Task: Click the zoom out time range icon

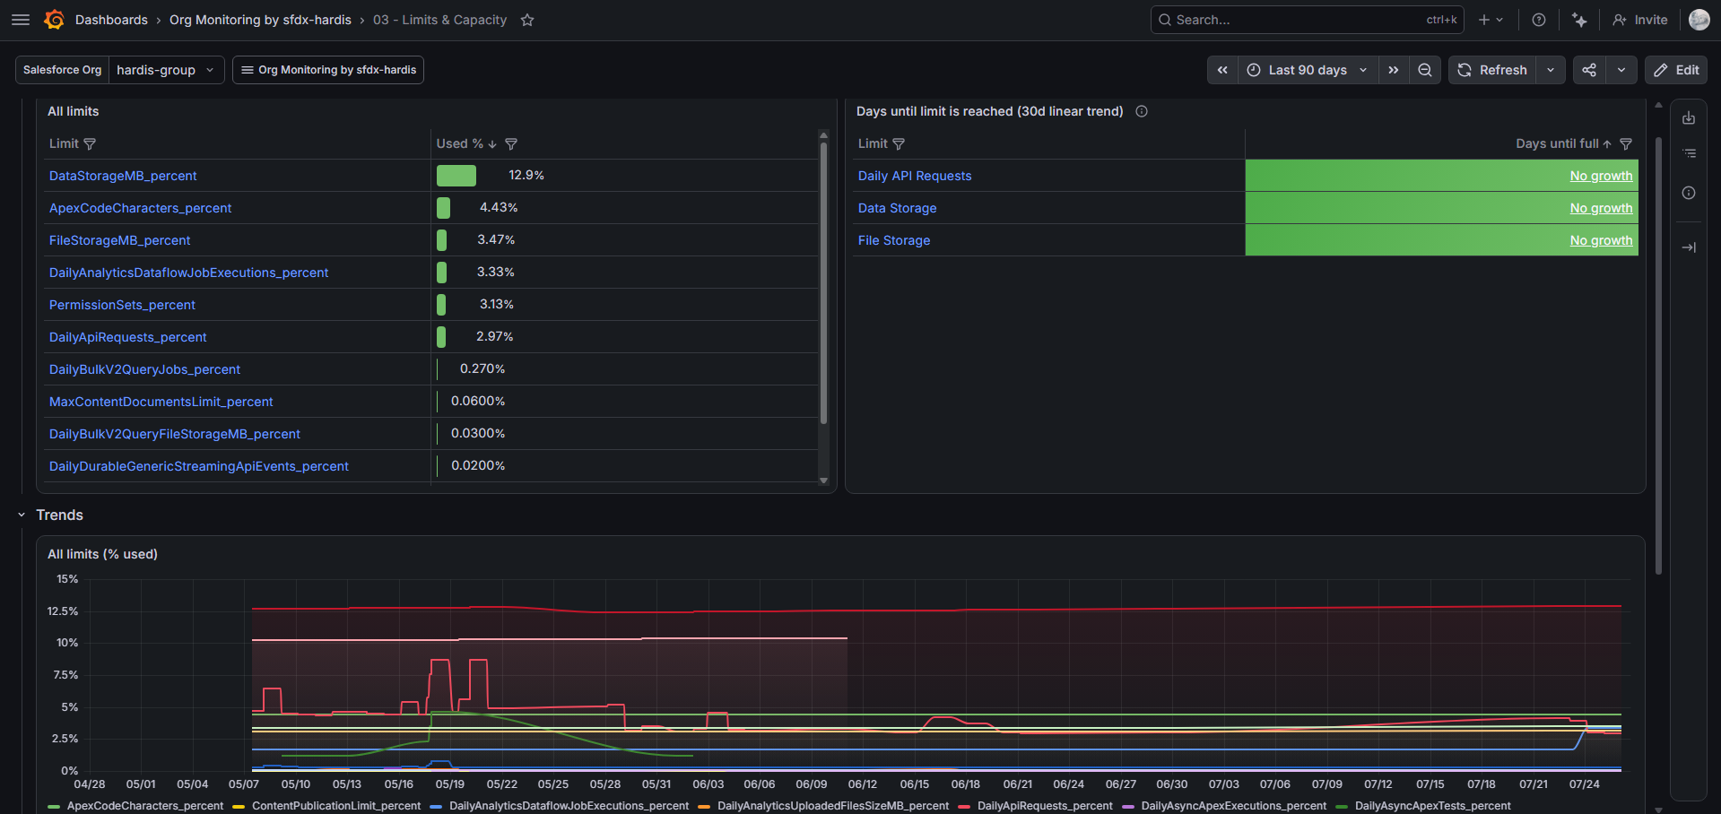Action: click(1425, 70)
